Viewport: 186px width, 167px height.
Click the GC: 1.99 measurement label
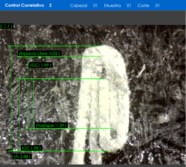41,65
